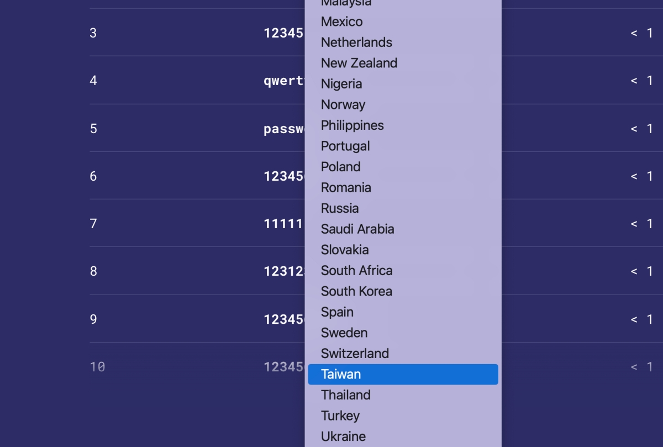
Task: Select Saudi Arabia from the list
Action: (x=357, y=229)
